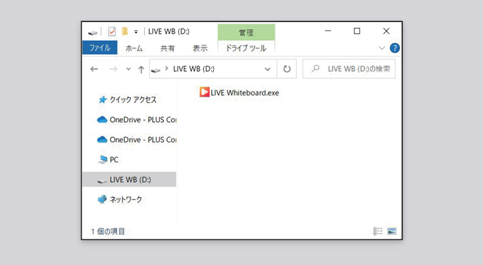Click the ネットワーク network icon

(102, 199)
